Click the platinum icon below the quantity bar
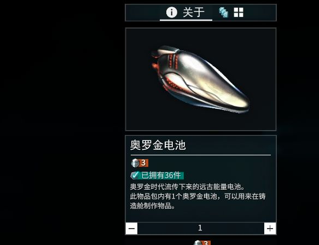This screenshot has width=319, height=245. (x=198, y=243)
